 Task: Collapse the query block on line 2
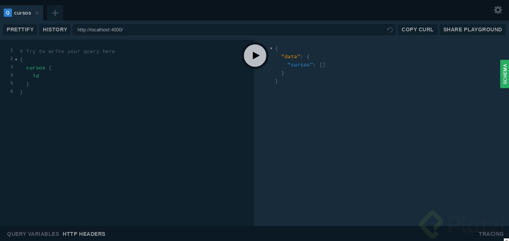16,60
